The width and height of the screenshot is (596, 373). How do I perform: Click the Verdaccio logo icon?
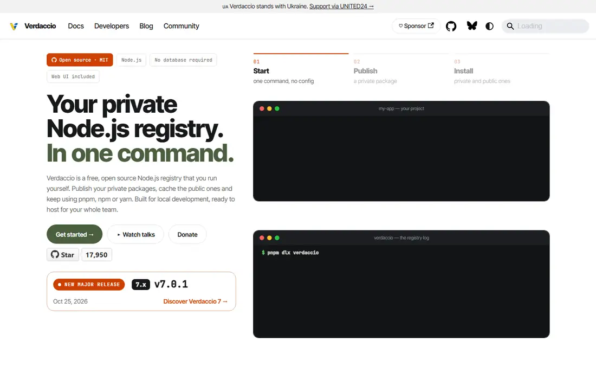click(14, 26)
